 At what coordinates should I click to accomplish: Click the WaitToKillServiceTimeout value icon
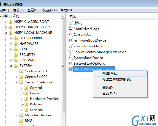[x=71, y=69]
